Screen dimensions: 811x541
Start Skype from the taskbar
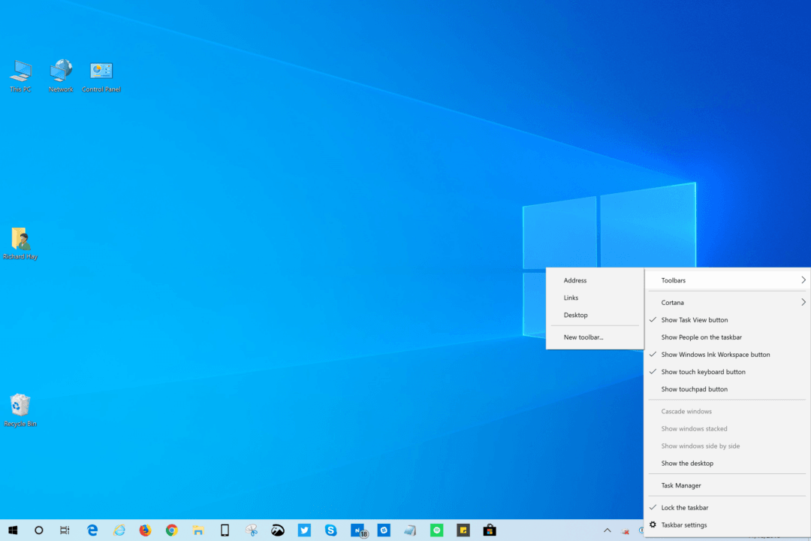(330, 530)
